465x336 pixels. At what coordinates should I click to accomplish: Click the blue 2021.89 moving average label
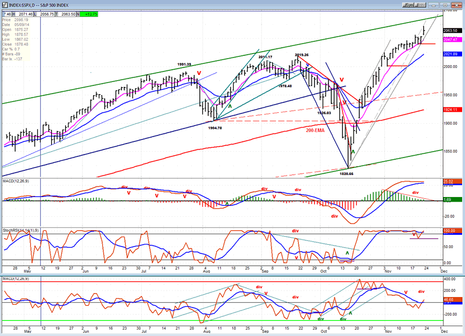(x=452, y=54)
